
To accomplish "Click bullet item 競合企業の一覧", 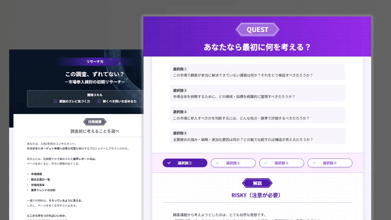I will tap(40, 179).
